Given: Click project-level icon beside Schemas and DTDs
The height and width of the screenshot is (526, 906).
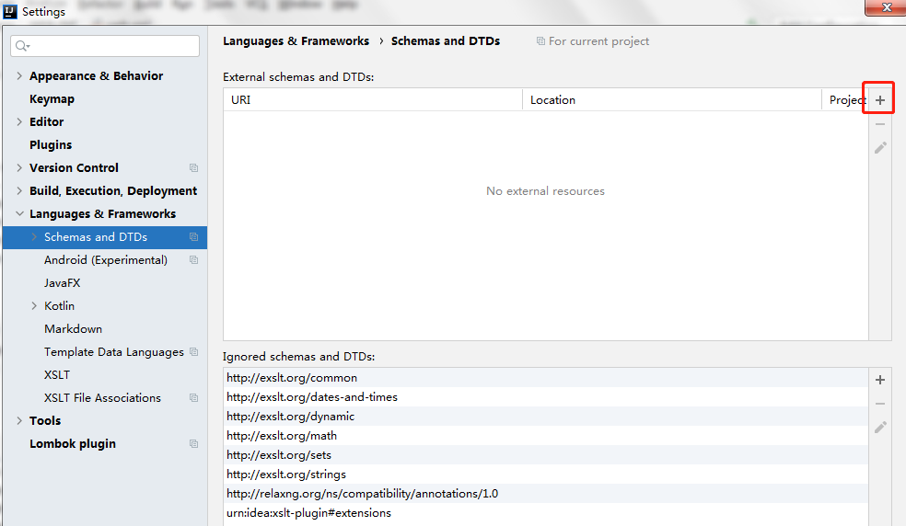Looking at the screenshot, I should (193, 237).
